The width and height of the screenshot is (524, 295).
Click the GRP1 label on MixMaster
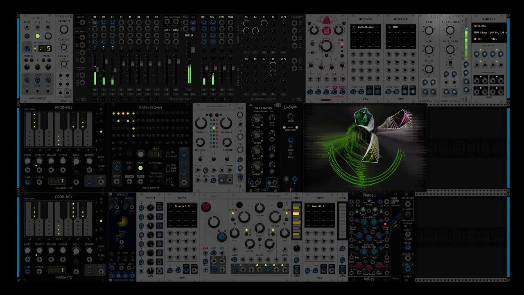[167, 30]
